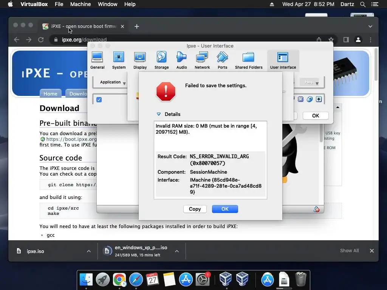Open Launchpad from the Dock
This screenshot has width=387, height=290.
tap(103, 279)
